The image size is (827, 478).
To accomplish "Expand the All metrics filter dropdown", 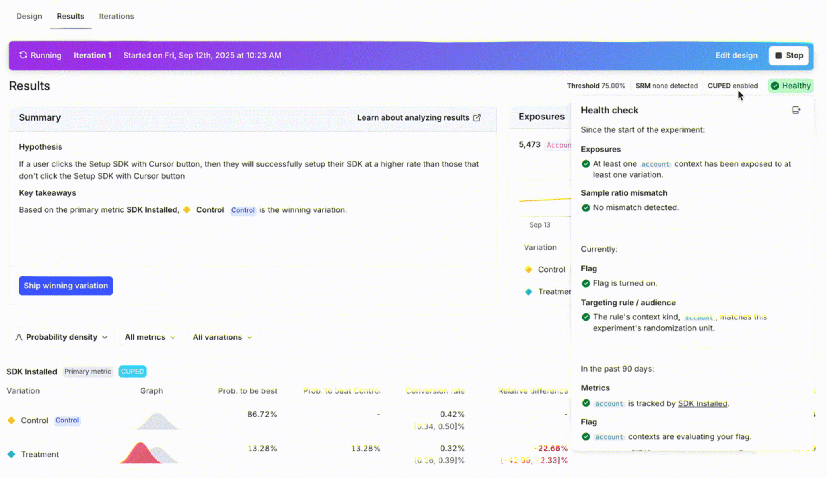I will coord(150,337).
